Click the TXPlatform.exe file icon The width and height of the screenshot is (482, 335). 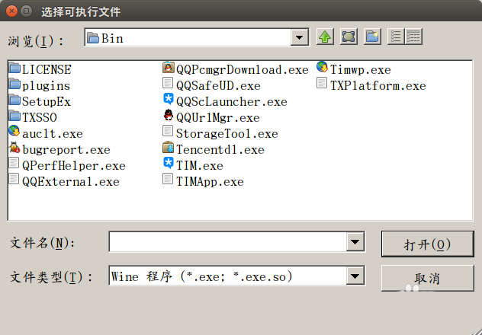tap(322, 84)
